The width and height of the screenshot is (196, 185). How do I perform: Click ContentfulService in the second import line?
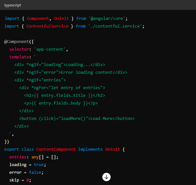47,26
